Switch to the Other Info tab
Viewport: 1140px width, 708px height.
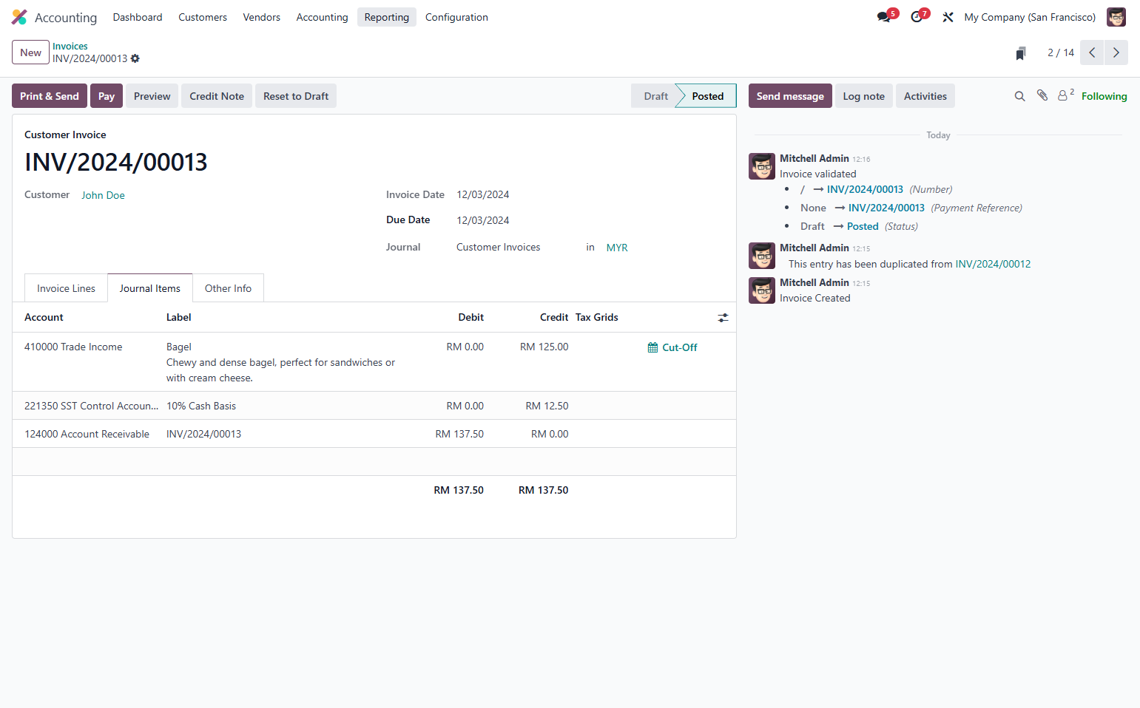(x=228, y=288)
